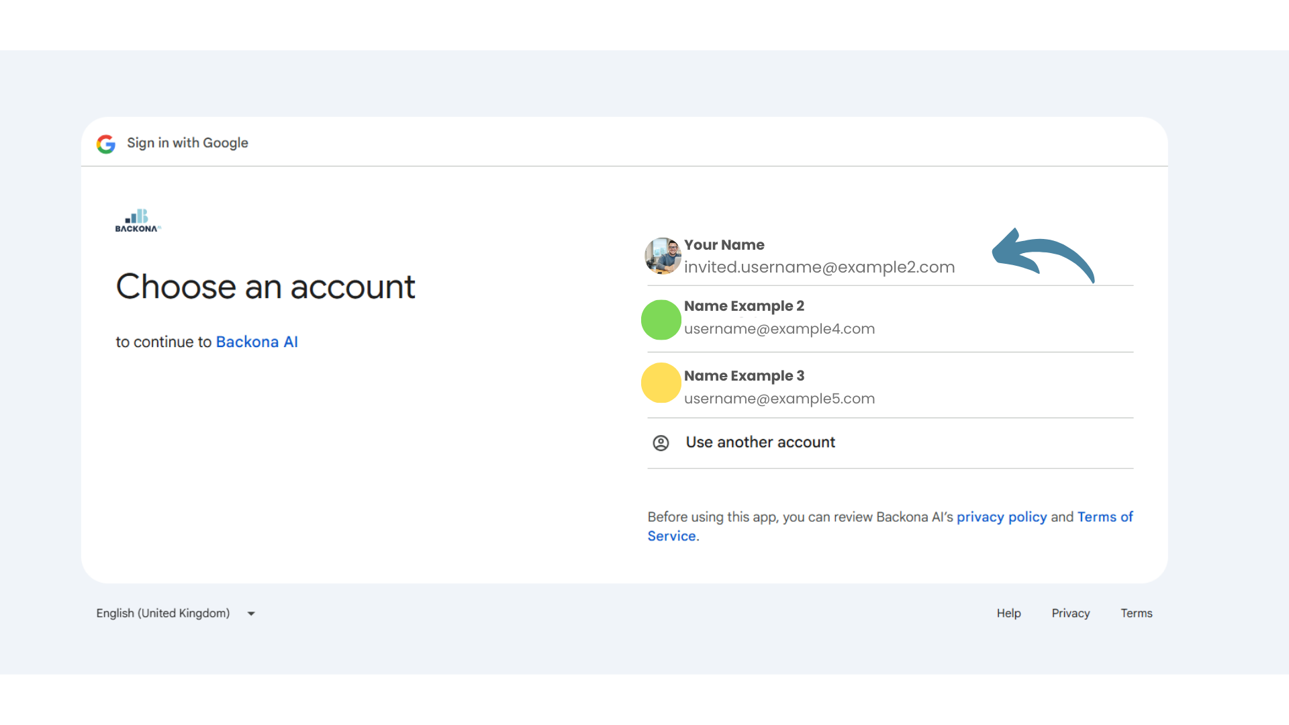This screenshot has width=1289, height=725.
Task: Pick the username@example5.com email
Action: [x=779, y=399]
